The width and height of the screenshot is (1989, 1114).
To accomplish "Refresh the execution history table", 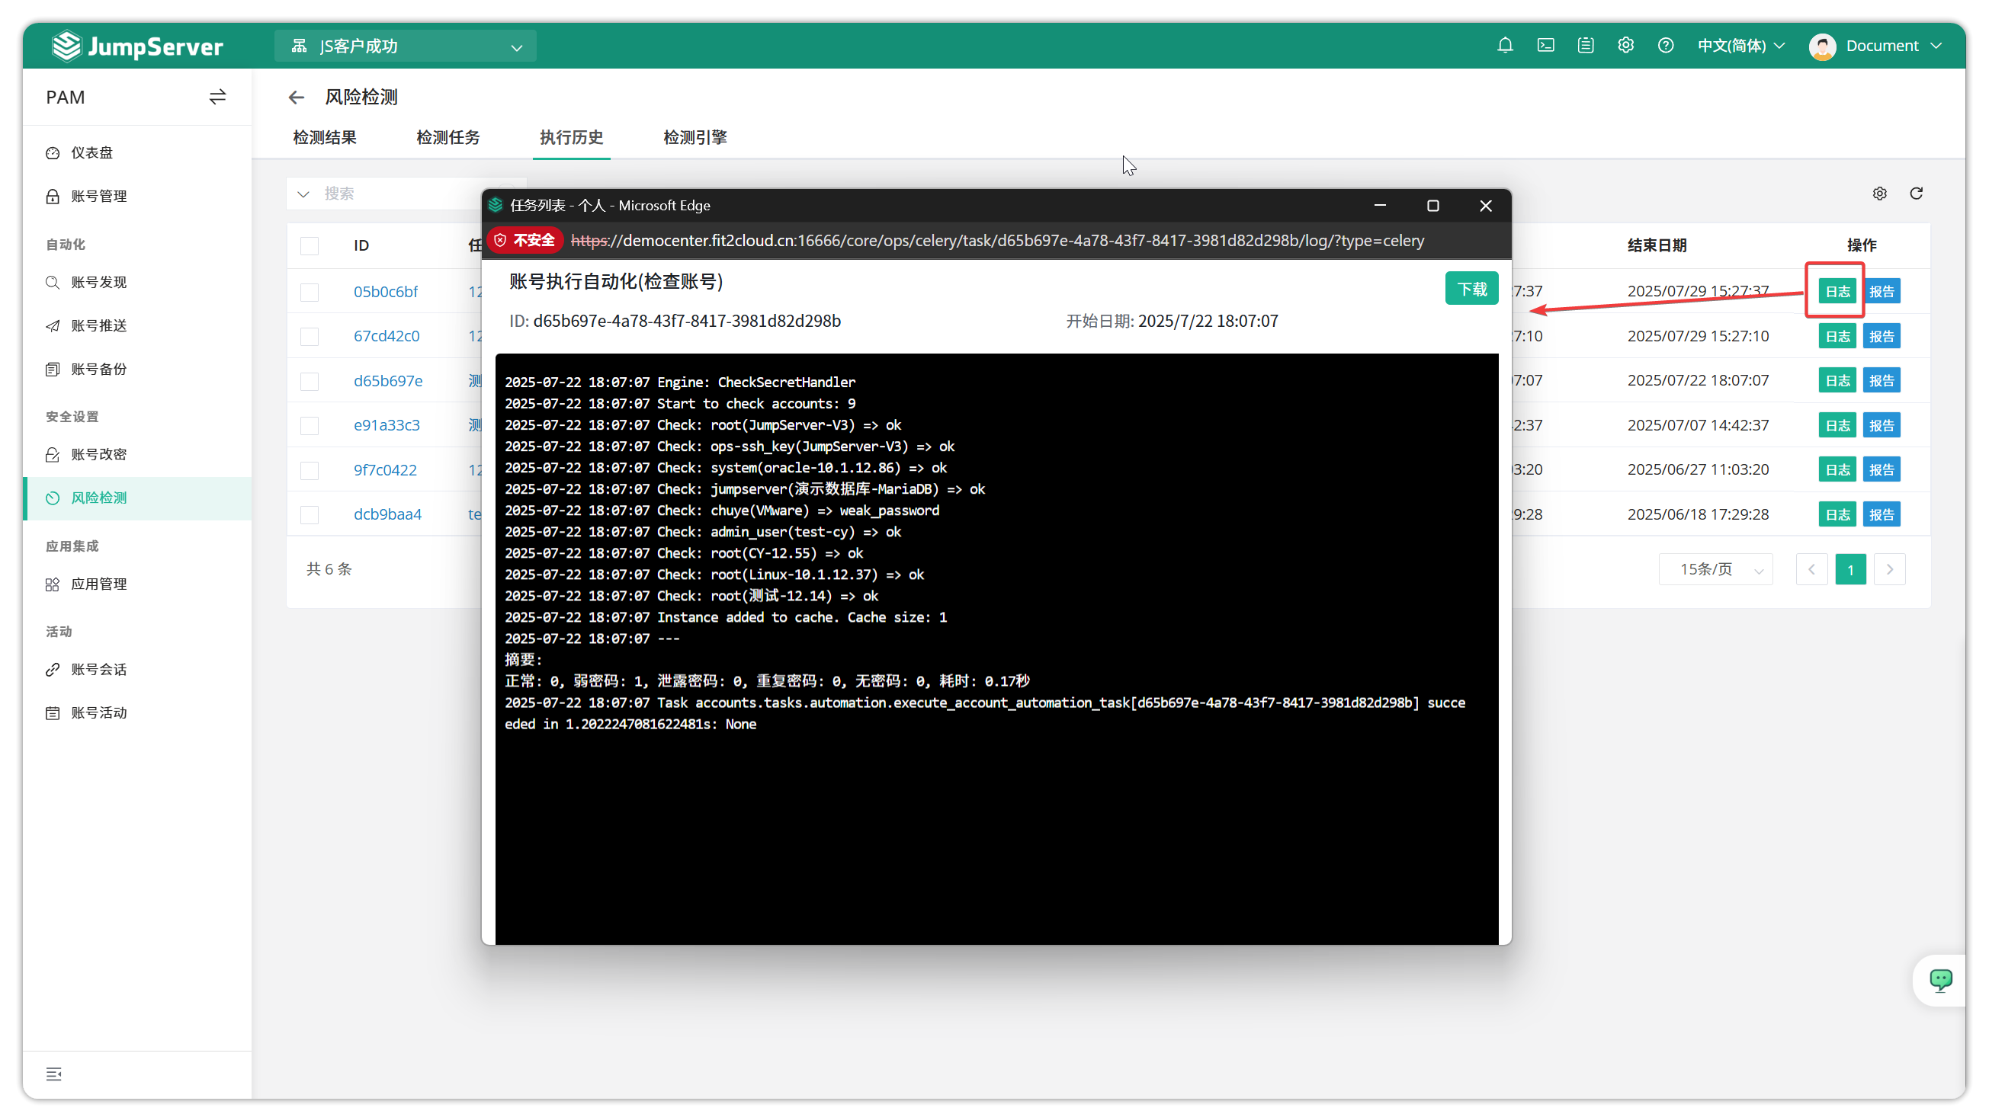I will 1917,194.
